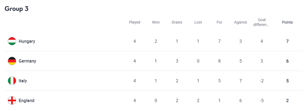Click the Draws column header
This screenshot has width=307, height=111.
177,22
